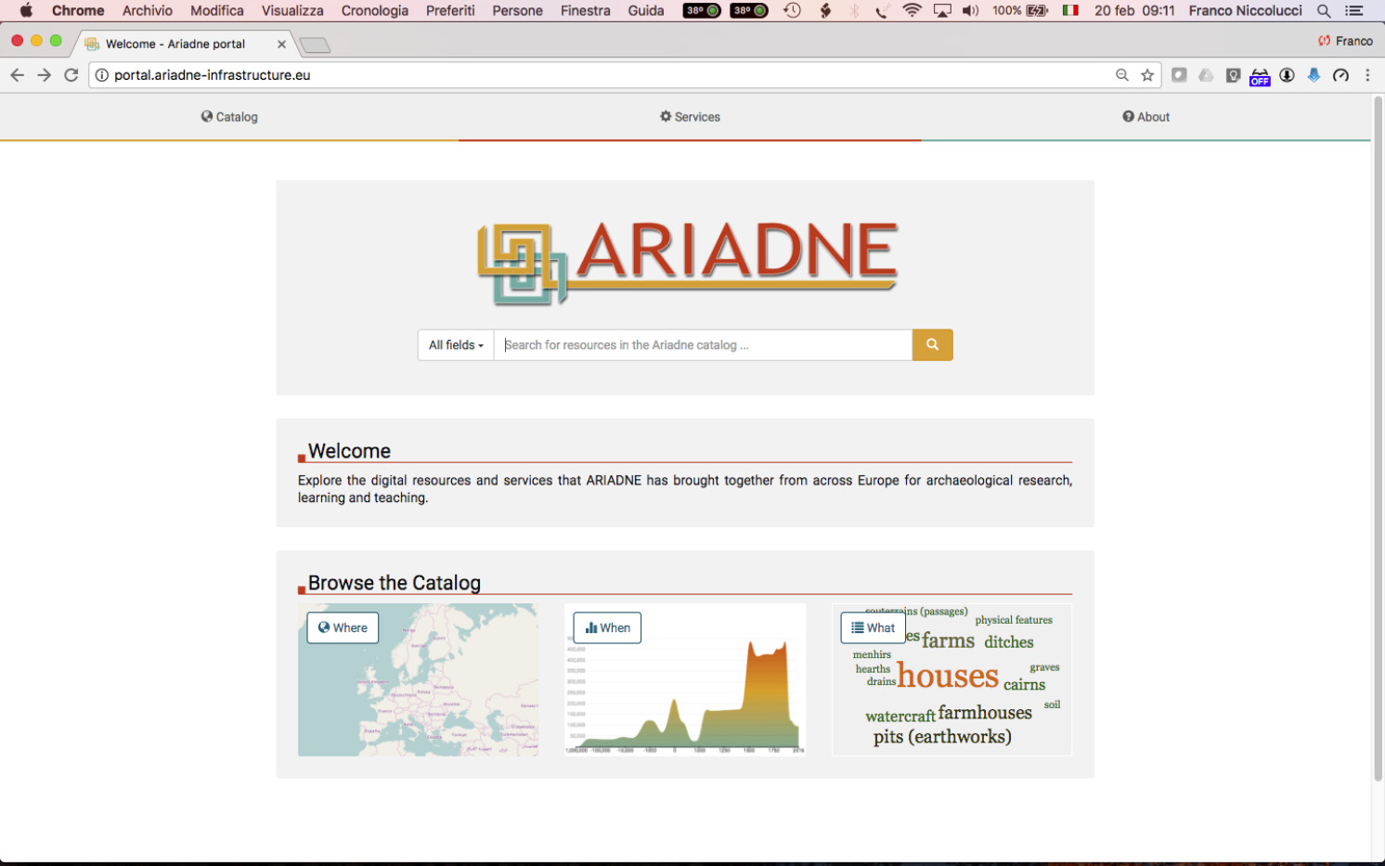Open Spotlight search in menu bar
The height and width of the screenshot is (866, 1385).
1324,10
